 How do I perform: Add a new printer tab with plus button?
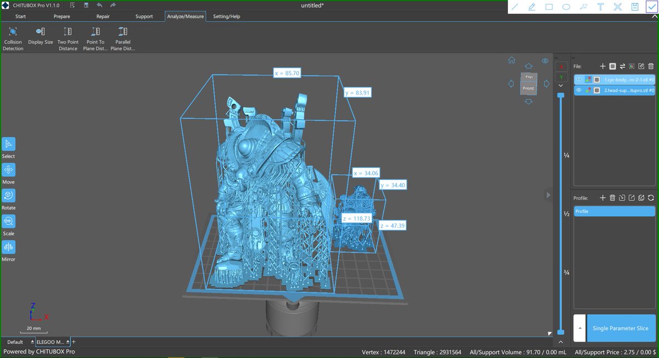[x=74, y=342]
